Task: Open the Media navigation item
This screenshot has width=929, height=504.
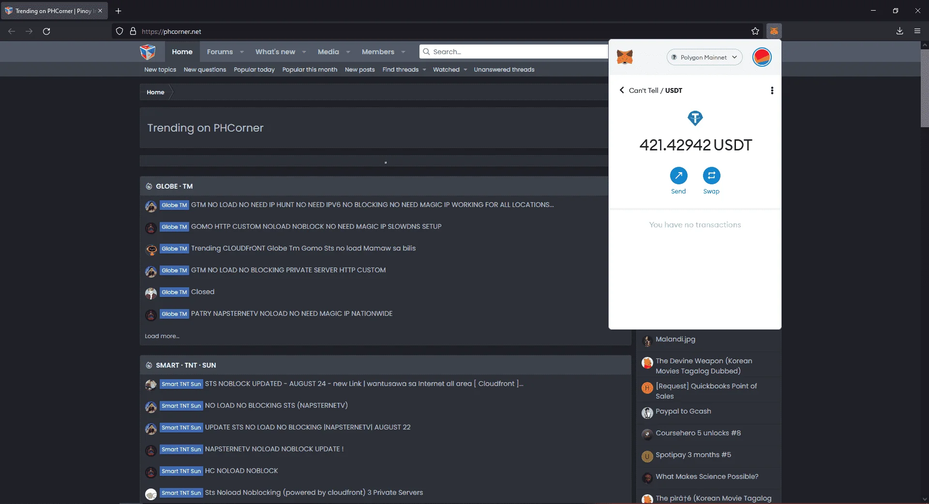Action: [x=328, y=52]
